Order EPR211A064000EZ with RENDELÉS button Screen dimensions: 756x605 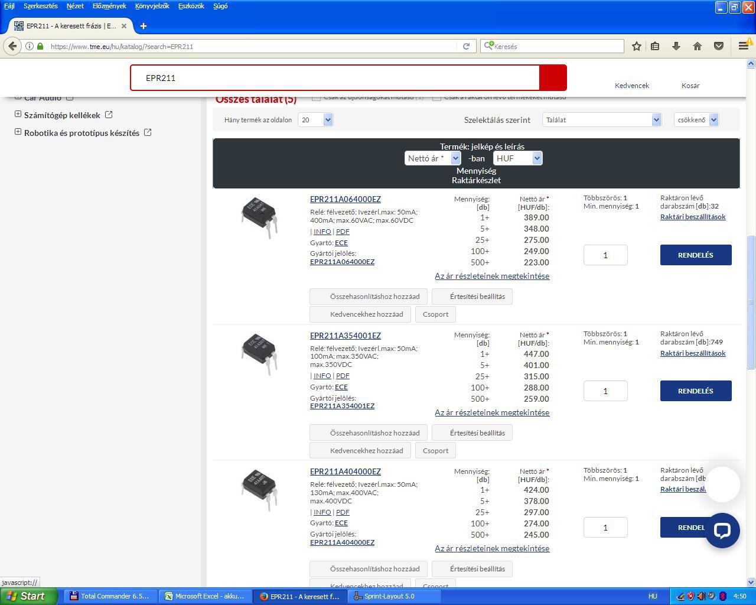tap(696, 255)
